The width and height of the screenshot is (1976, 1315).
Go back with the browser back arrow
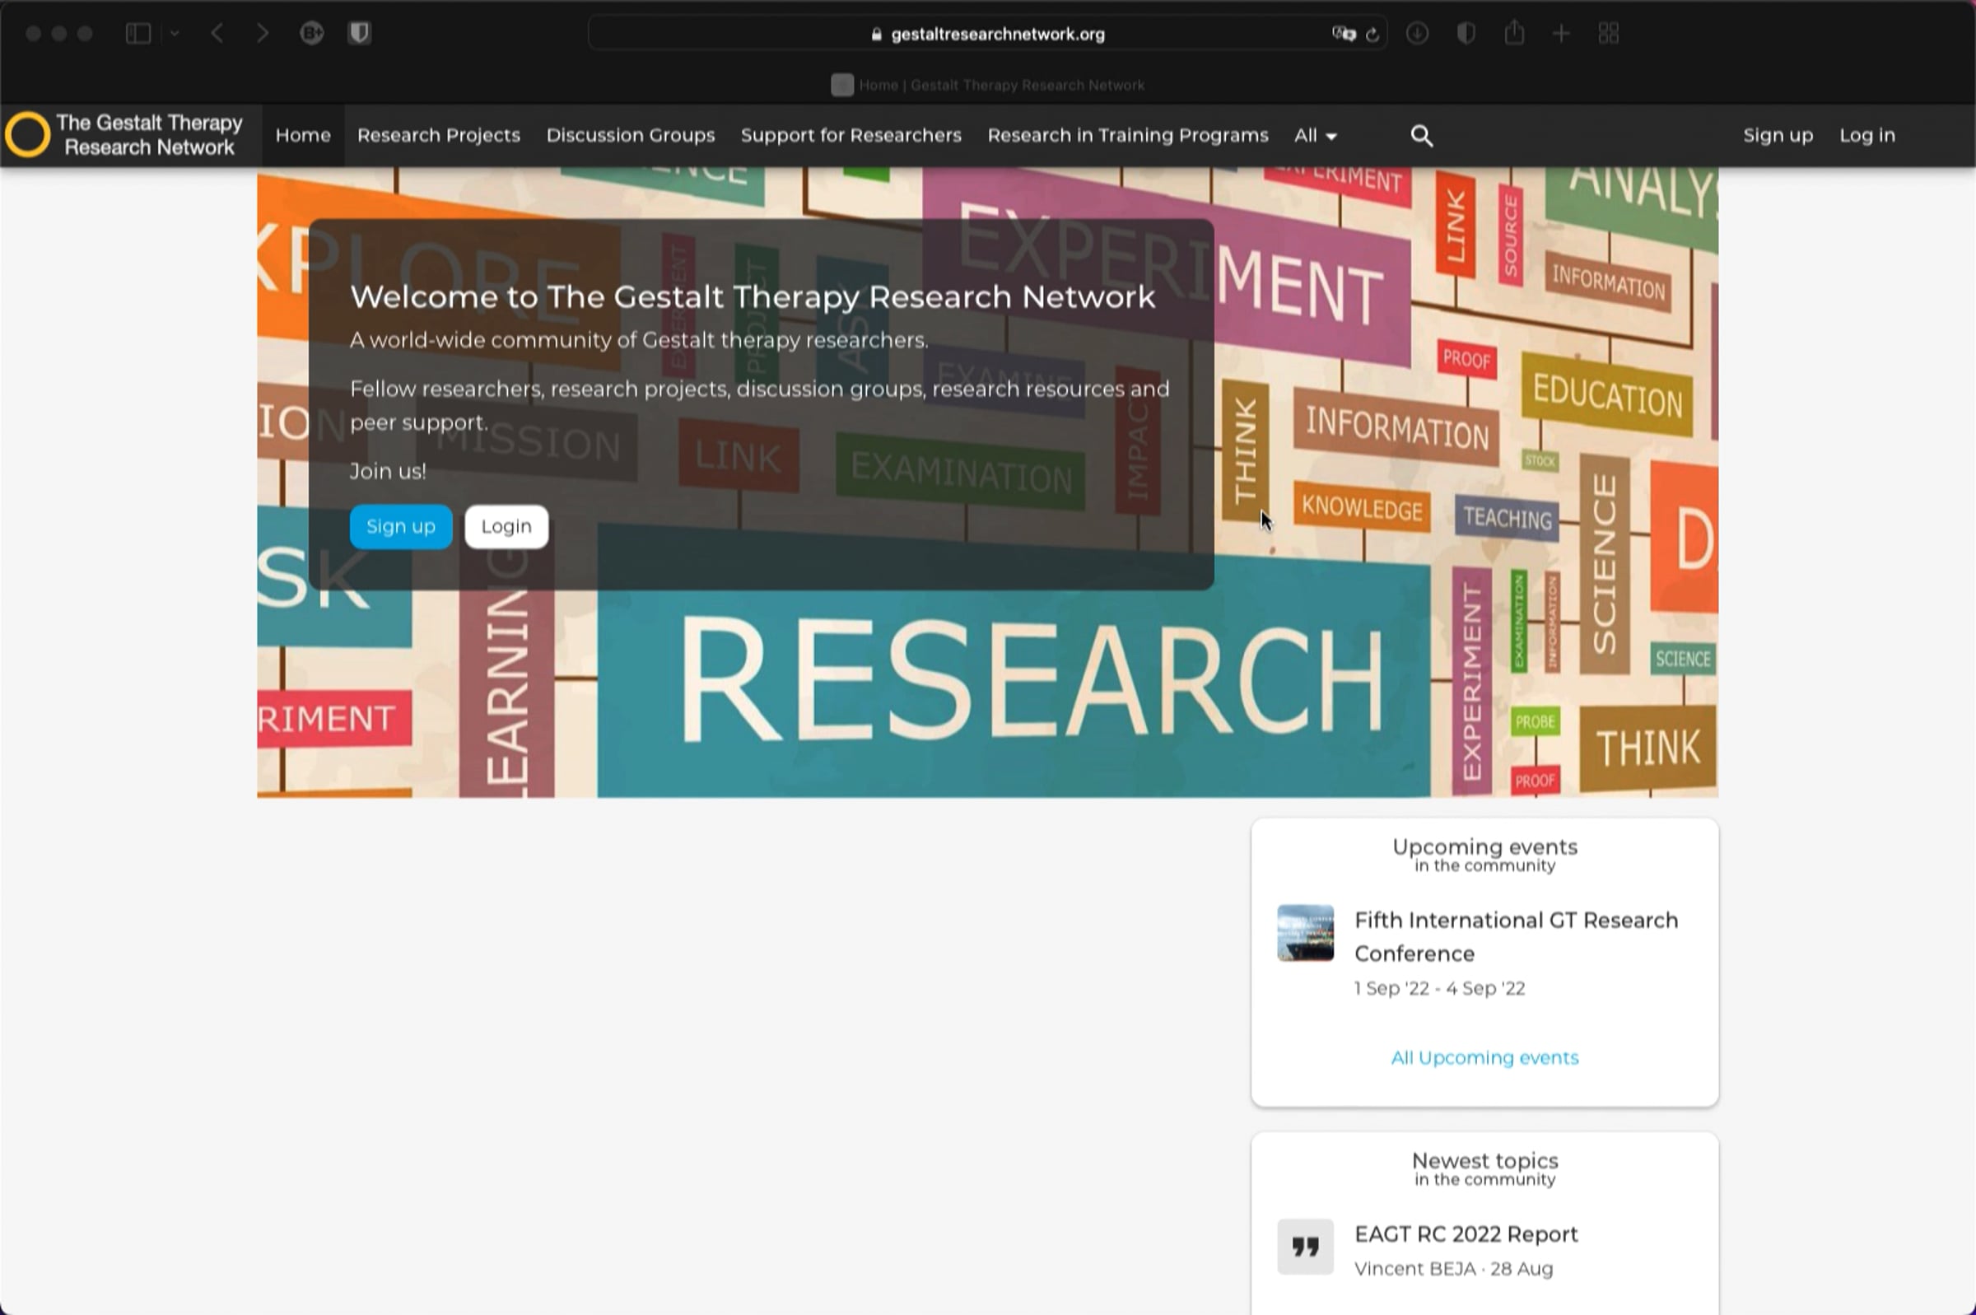[217, 34]
